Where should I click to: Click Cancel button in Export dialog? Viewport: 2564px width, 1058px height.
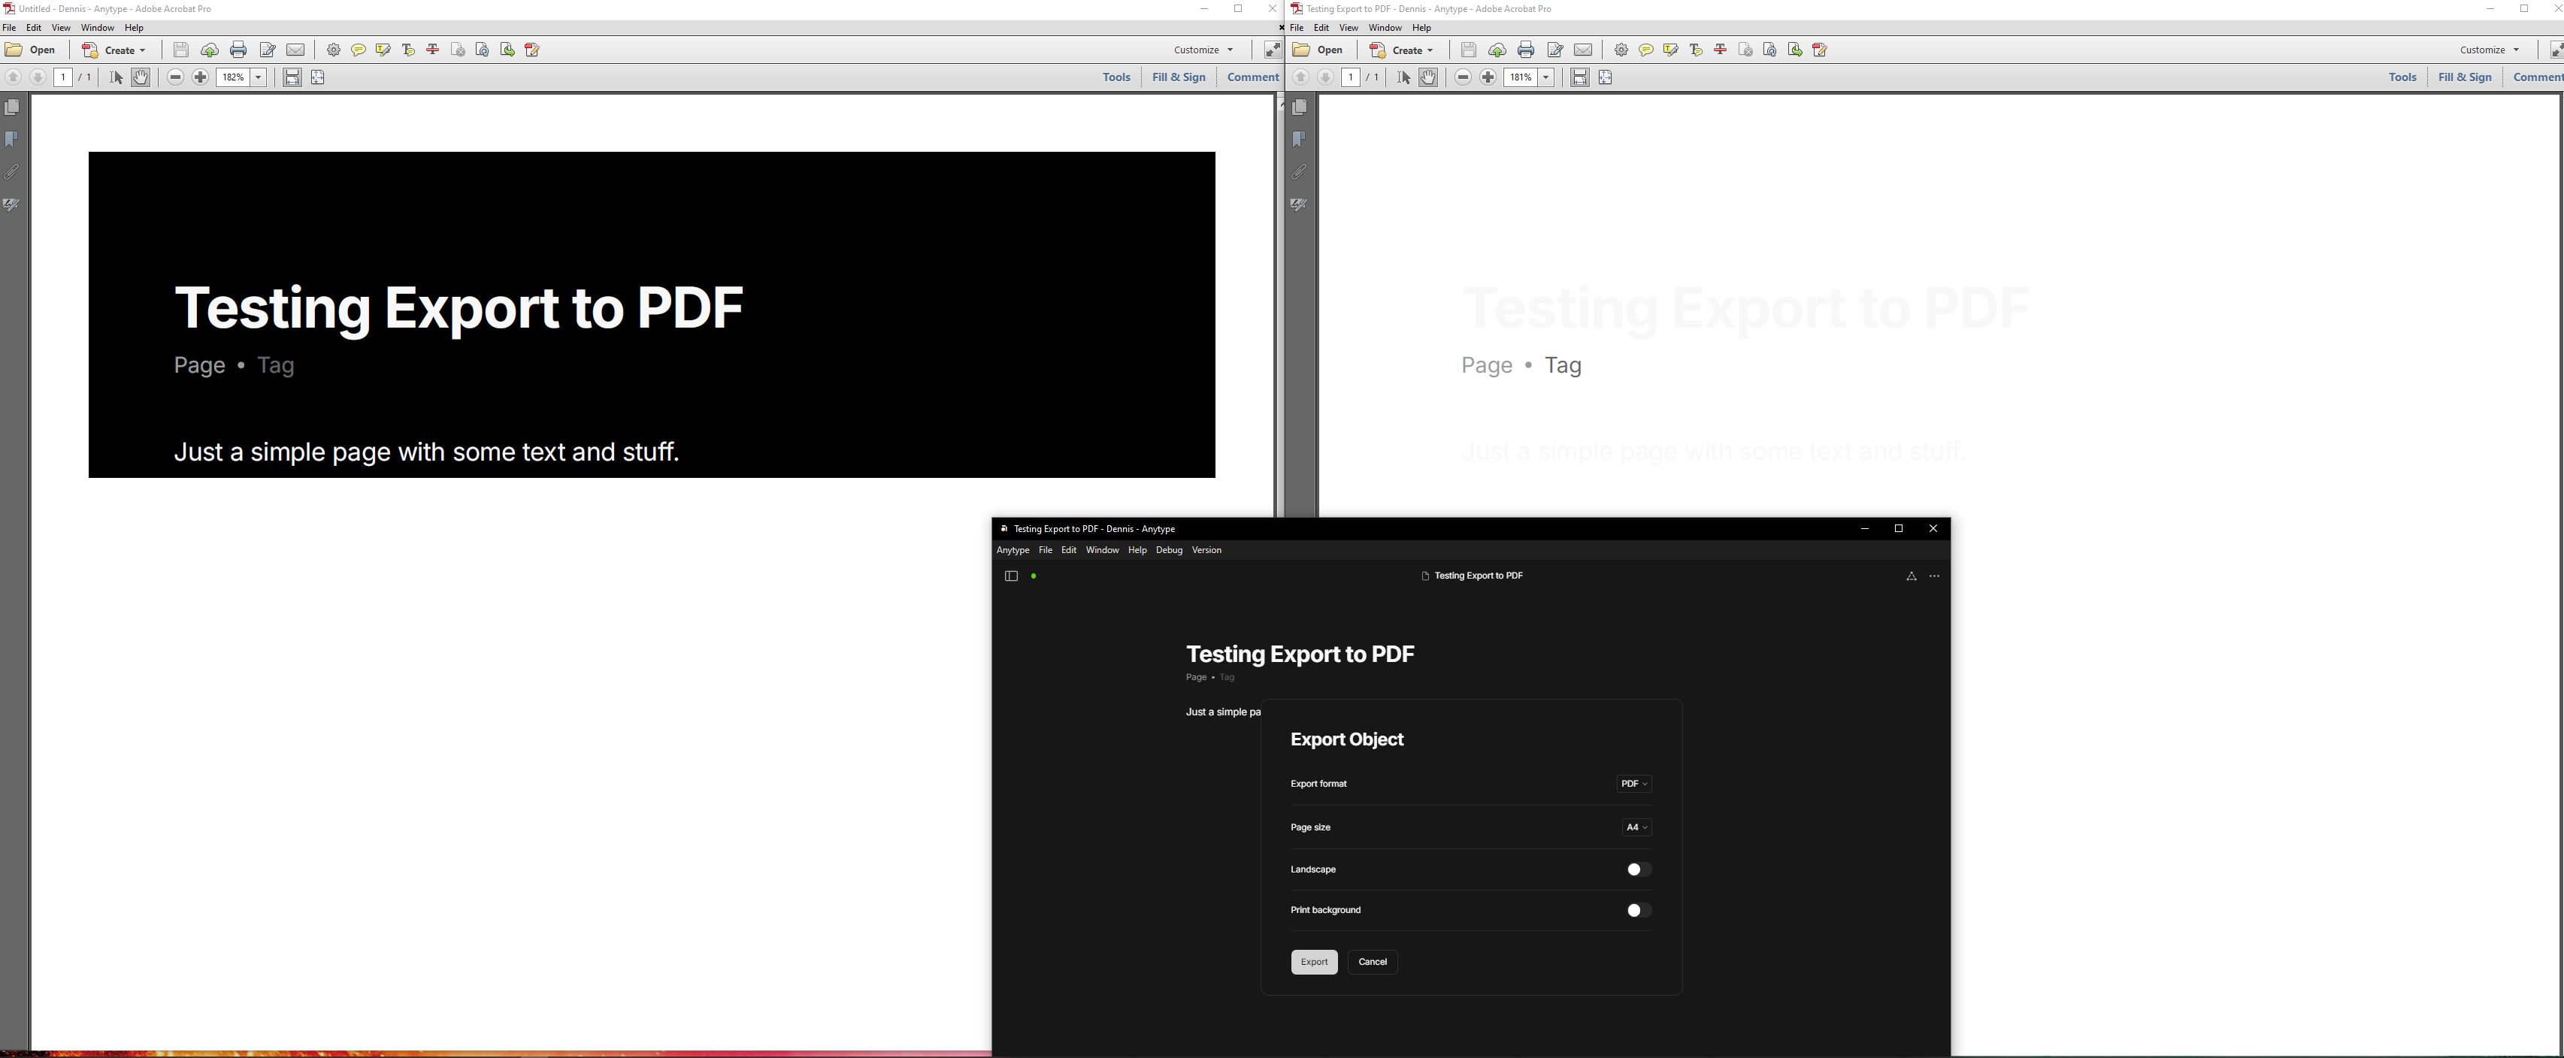tap(1373, 963)
